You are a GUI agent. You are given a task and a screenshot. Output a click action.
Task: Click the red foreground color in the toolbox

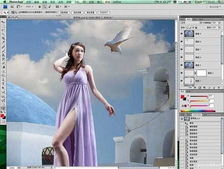2,116
